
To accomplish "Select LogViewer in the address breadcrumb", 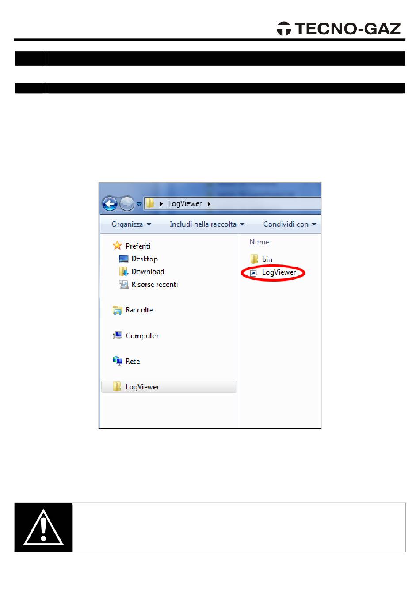I will pos(185,204).
